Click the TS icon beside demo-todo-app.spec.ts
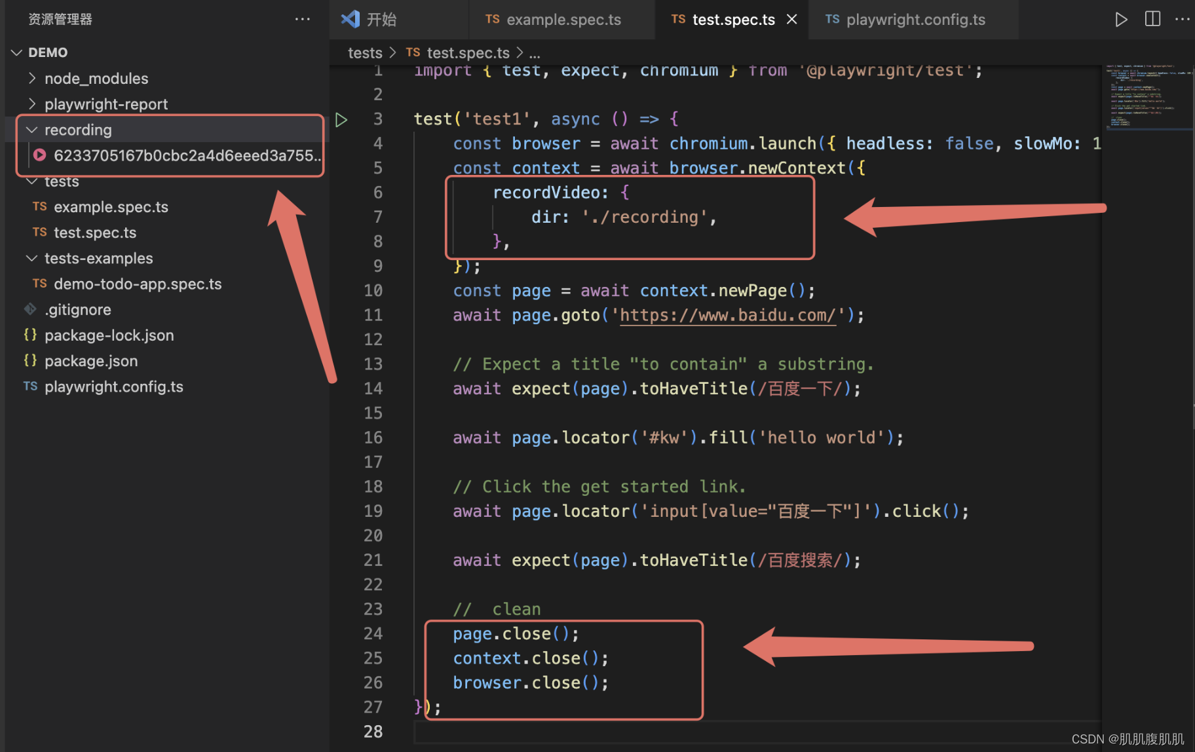Screen dimensions: 1195x752 pyautogui.click(x=39, y=284)
